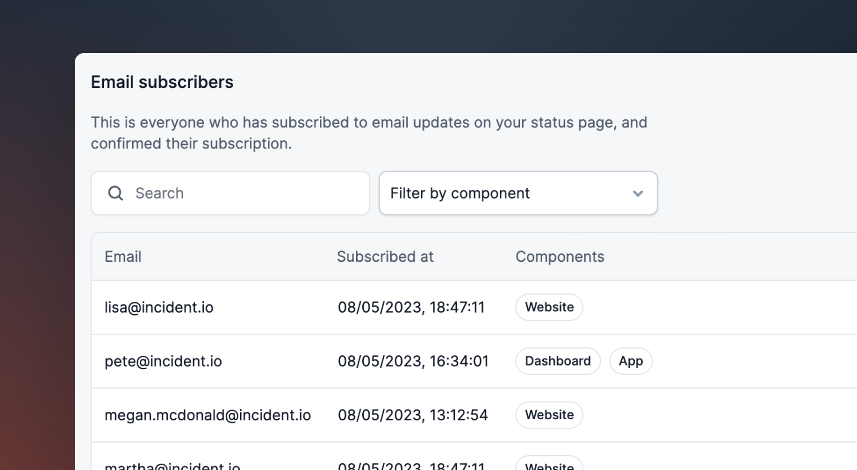Click the subscription description paragraph
This screenshot has width=857, height=470.
pyautogui.click(x=369, y=133)
